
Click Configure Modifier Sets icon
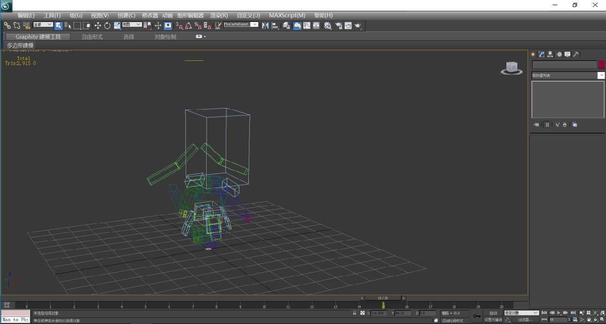(575, 125)
